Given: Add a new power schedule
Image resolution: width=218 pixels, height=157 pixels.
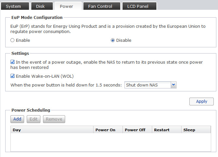Looking at the screenshot, I should pyautogui.click(x=17, y=119).
